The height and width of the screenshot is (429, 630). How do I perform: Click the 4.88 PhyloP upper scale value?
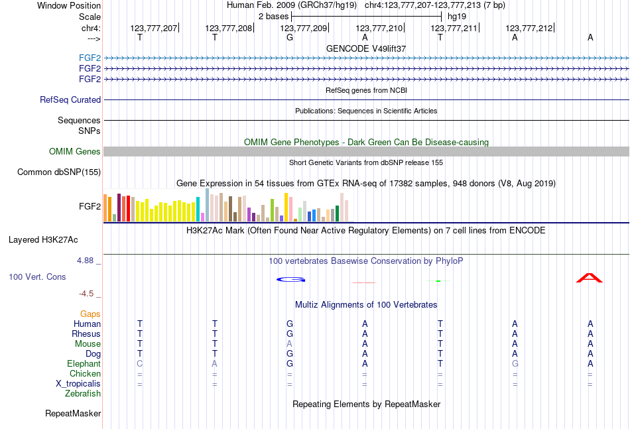[x=85, y=261]
